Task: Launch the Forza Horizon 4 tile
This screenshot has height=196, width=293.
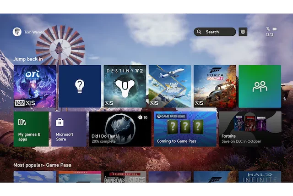Action: (215, 86)
